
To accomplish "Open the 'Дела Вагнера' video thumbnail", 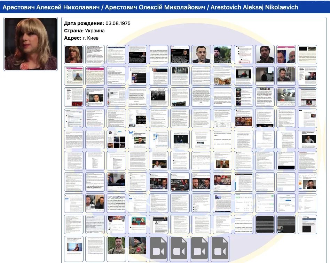I will [x=201, y=182].
